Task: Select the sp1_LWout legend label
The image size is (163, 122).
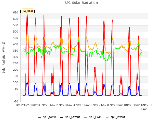Action: [118, 117]
